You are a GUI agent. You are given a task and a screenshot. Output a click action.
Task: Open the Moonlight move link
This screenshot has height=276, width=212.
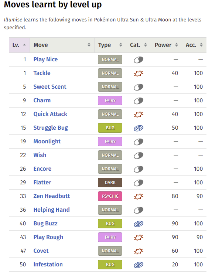pyautogui.click(x=47, y=142)
